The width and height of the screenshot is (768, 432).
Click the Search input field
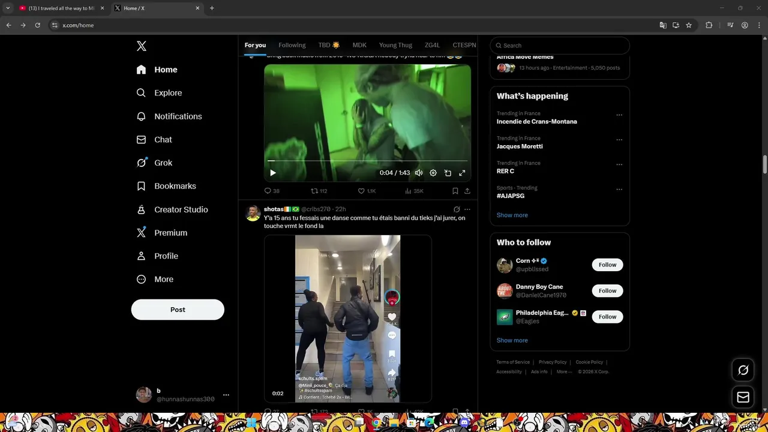click(x=560, y=46)
